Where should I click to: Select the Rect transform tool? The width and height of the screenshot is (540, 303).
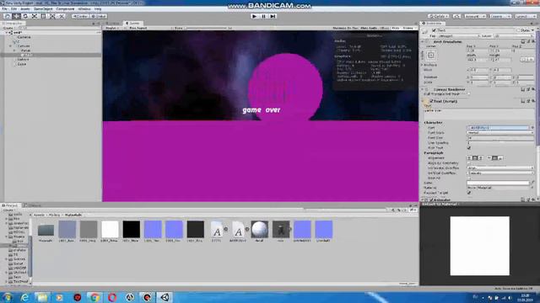point(43,16)
